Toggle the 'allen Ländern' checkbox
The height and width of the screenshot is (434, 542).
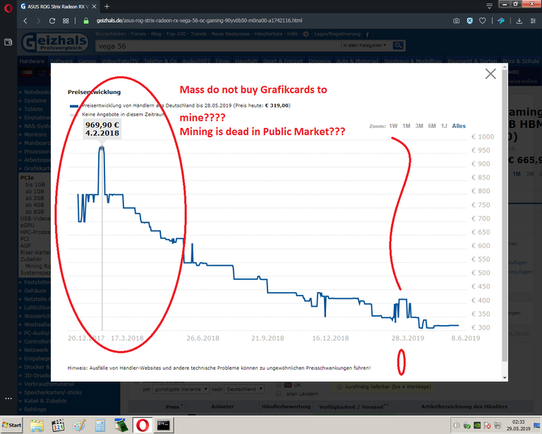coord(279,394)
